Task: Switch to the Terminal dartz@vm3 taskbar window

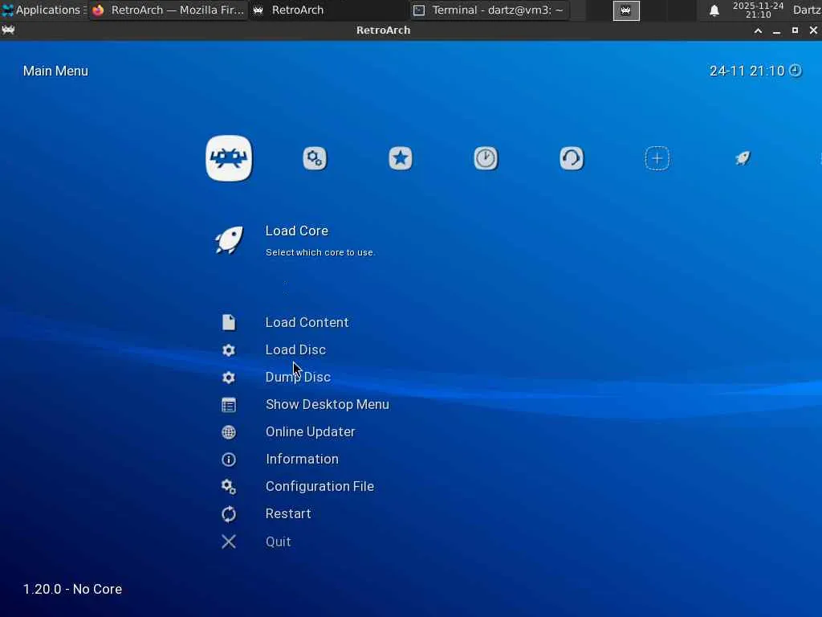Action: (x=489, y=10)
